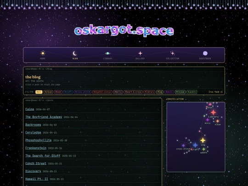This screenshot has height=186, width=248.
Task: Toggle the #update filter tag
Action: 192,92
